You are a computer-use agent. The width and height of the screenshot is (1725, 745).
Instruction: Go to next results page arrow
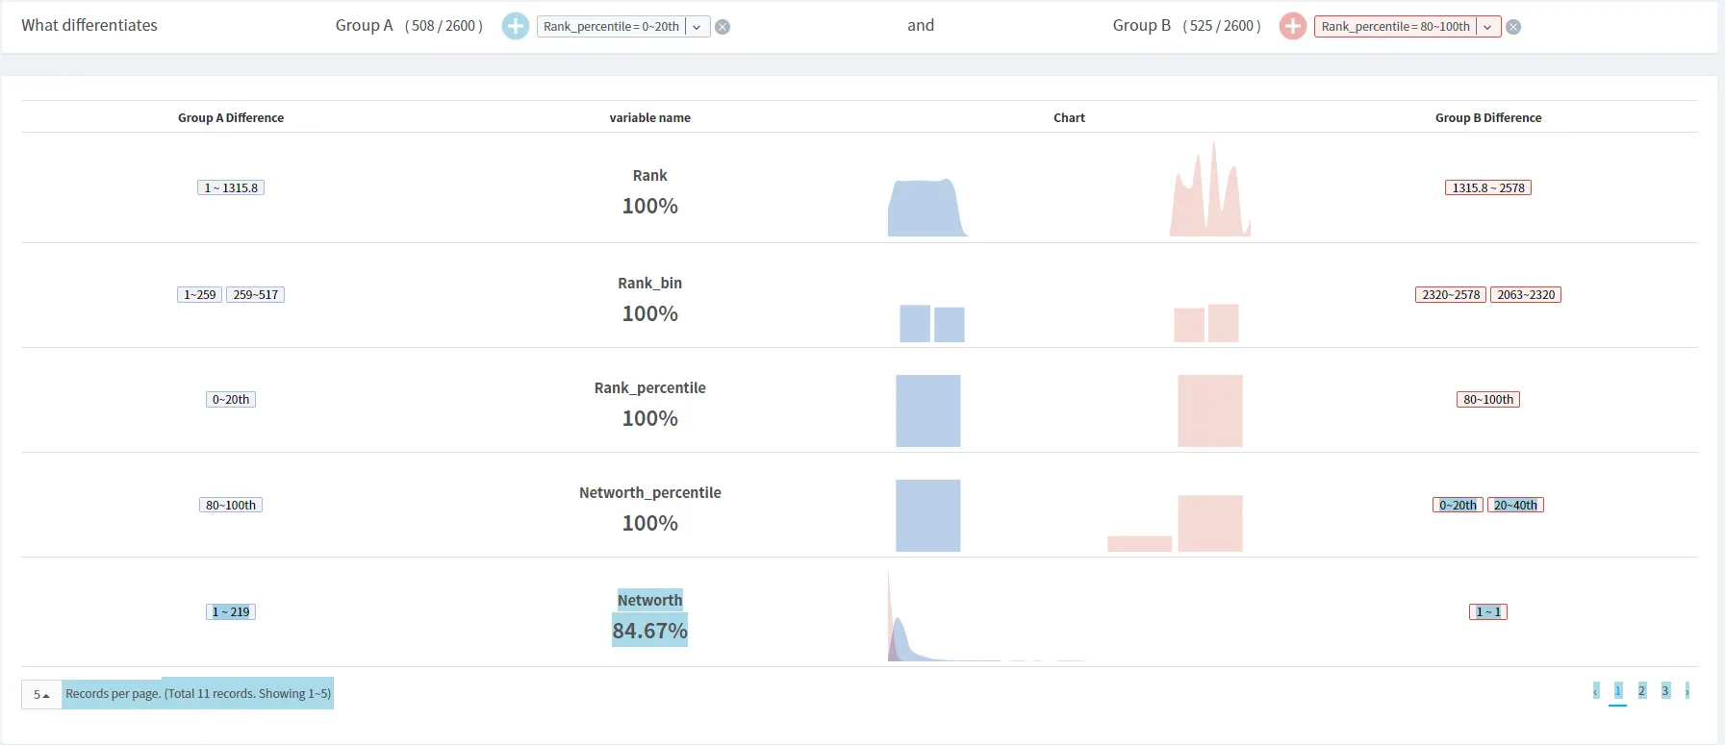pos(1687,691)
